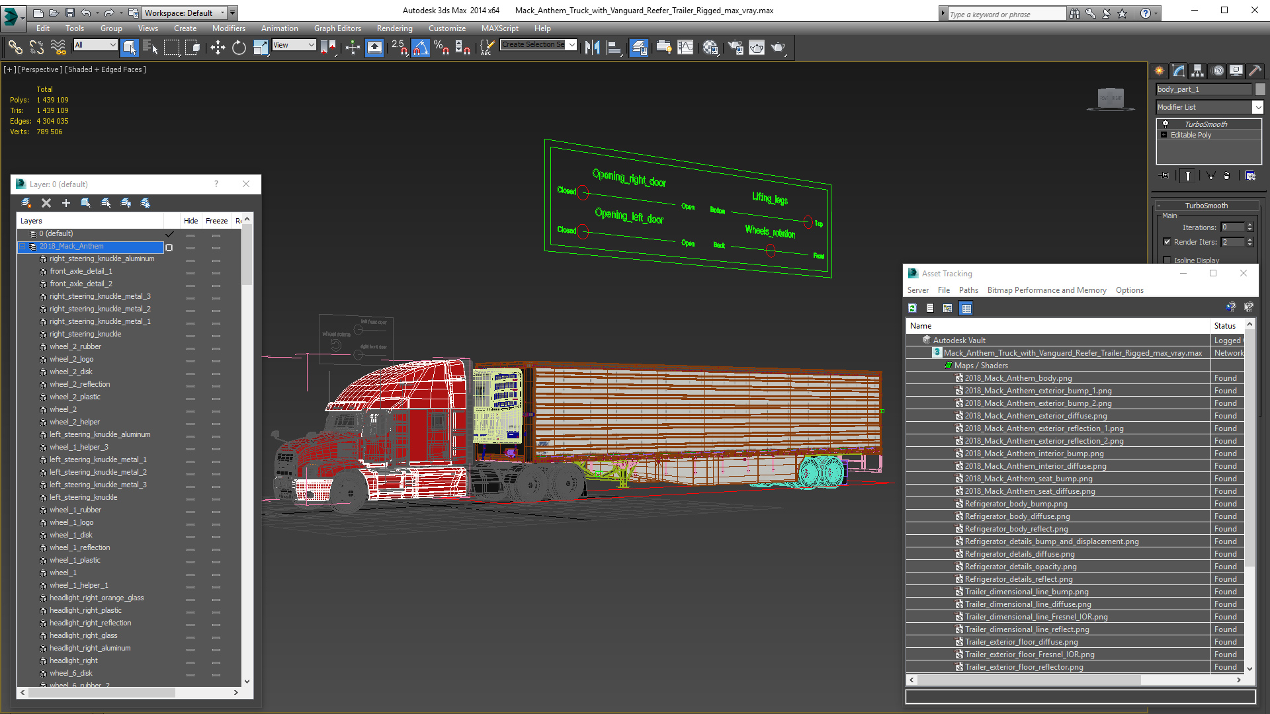Expand the Editable Poly modifier entry
Viewport: 1270px width, 714px height.
[1164, 135]
